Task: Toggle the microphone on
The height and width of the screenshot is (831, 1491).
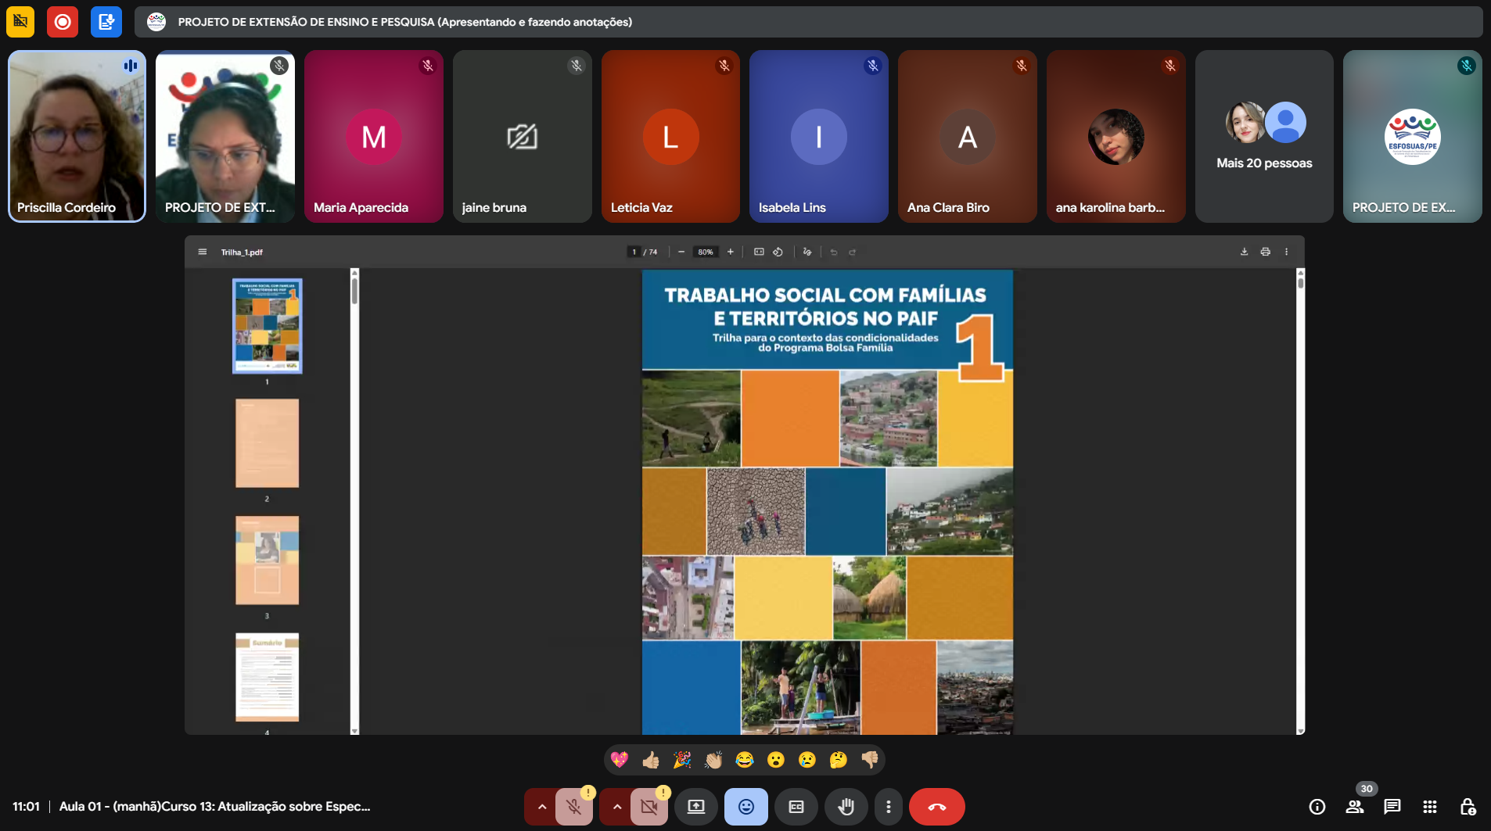Action: [573, 807]
